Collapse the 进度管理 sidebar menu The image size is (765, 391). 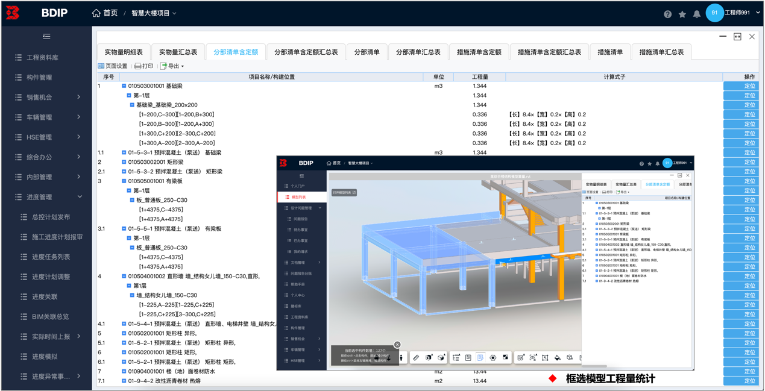[x=80, y=197]
